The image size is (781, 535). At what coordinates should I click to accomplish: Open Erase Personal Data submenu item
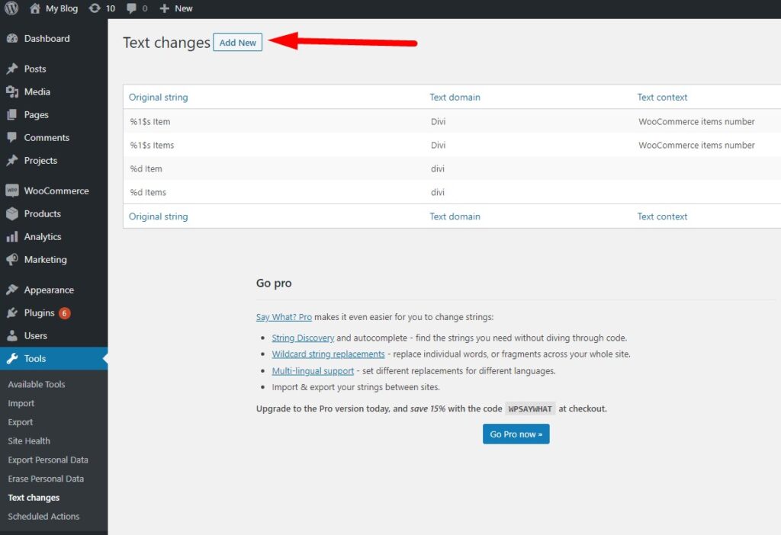46,479
